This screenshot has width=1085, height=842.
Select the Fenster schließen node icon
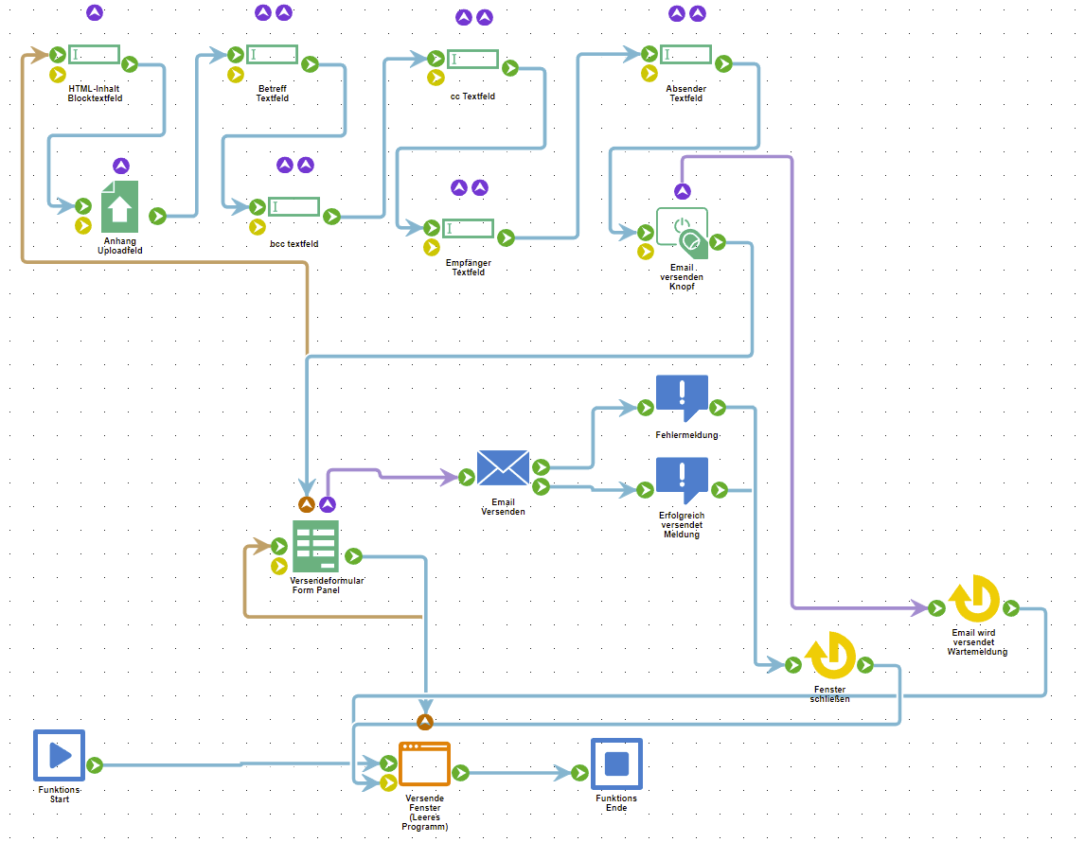point(830,656)
